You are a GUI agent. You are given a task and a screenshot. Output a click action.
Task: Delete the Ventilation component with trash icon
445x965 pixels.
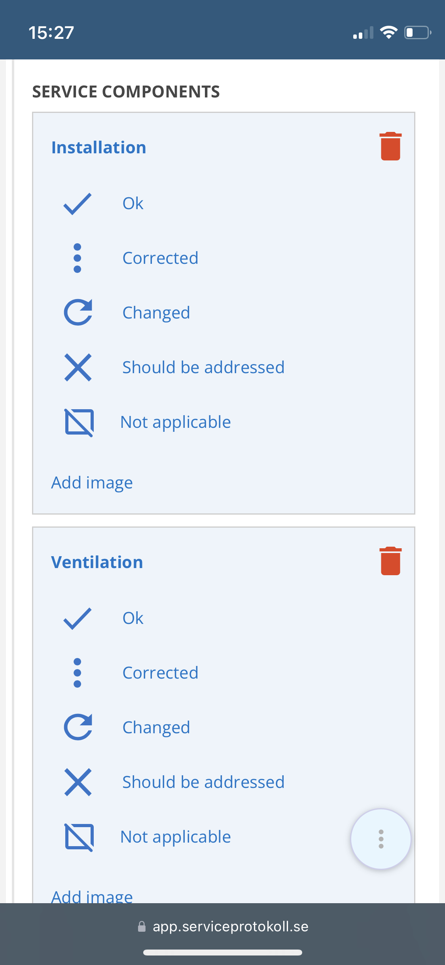(x=390, y=561)
